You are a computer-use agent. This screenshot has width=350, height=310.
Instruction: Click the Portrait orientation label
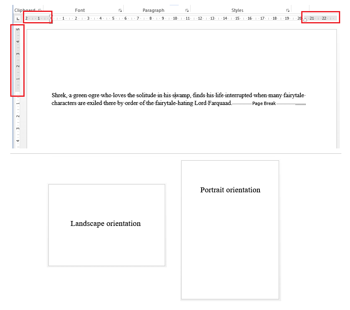[230, 190]
